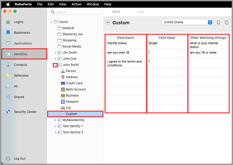The image size is (233, 165).
Task: Click the Bookmarks label in sidebar
Action: pyautogui.click(x=22, y=32)
